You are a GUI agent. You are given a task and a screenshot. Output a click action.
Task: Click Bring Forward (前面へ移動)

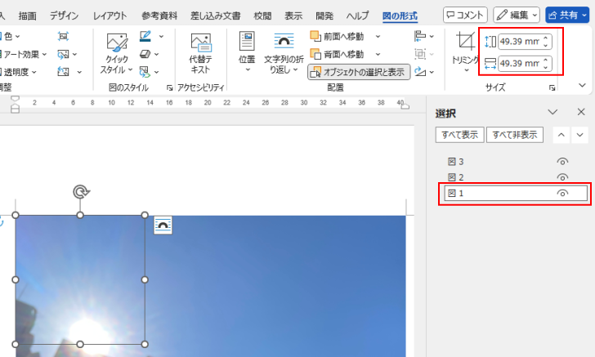pos(337,37)
